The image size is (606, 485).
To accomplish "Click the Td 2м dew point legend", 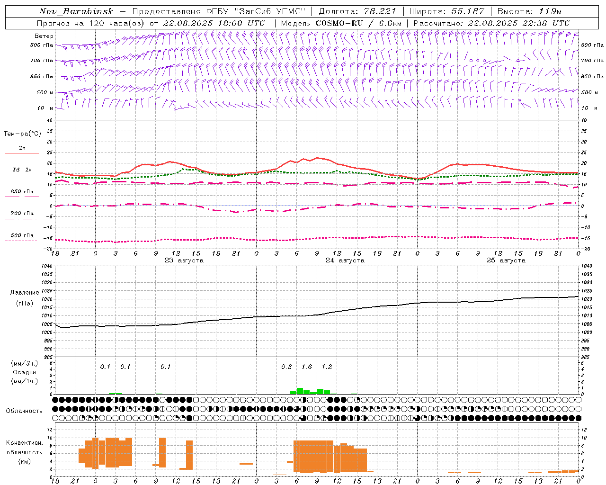I will tap(22, 170).
